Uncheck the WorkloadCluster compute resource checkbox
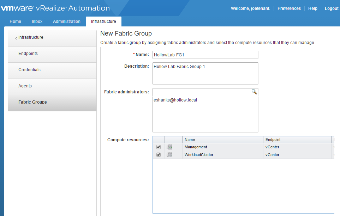This screenshot has width=340, height=216. (x=159, y=155)
